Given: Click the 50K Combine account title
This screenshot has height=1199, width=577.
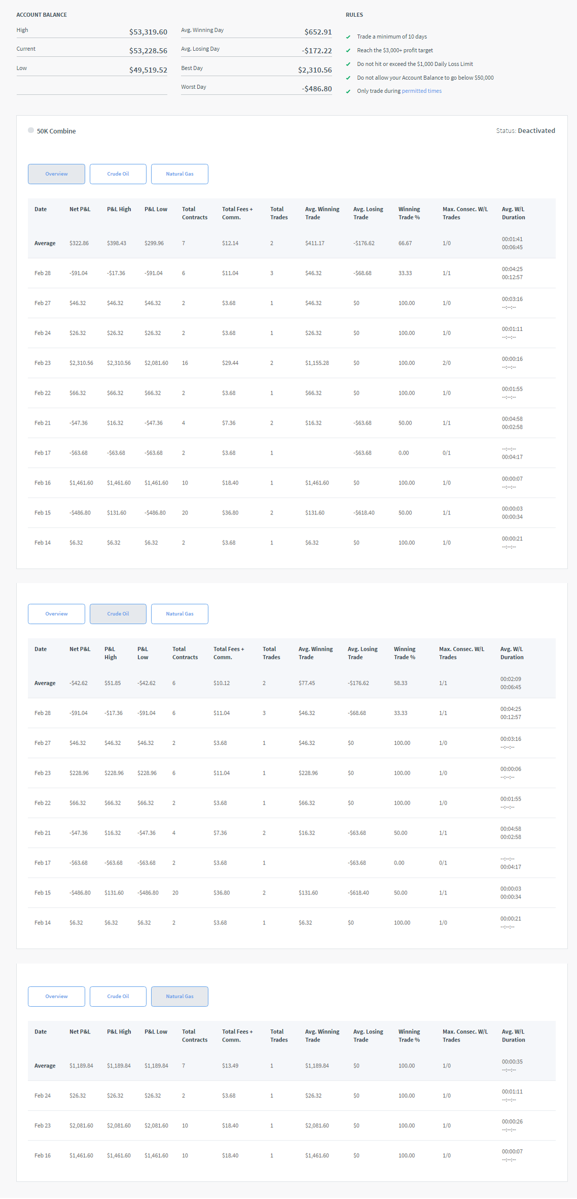Looking at the screenshot, I should coord(56,131).
